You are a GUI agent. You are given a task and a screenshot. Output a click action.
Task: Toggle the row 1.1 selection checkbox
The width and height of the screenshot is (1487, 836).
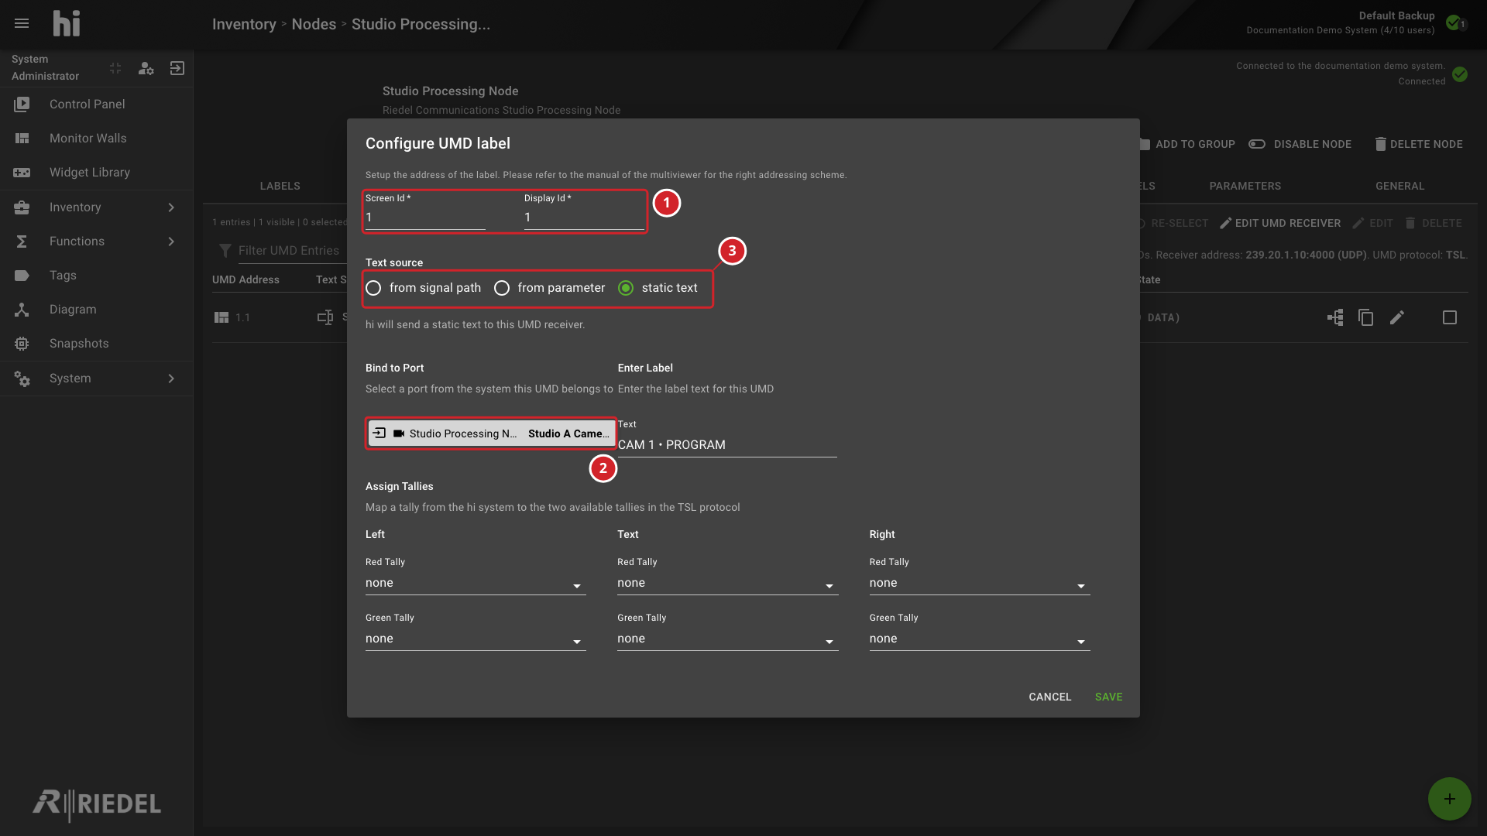(1450, 317)
